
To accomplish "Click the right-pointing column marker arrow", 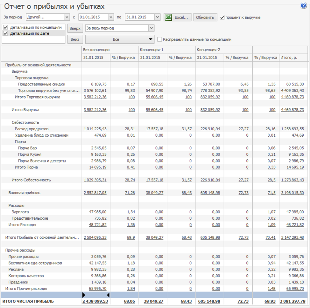I will point(84,295).
